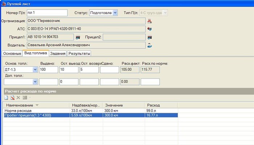254x145 pixels.
Task: Choose trailer via icon beside Прицеп1 field
Action: pos(78,38)
